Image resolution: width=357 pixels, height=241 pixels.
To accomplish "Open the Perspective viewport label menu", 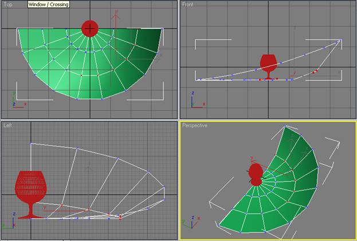I will [x=194, y=125].
